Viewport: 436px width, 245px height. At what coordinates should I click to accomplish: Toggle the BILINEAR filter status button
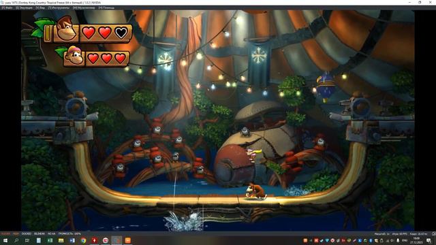click(x=40, y=234)
